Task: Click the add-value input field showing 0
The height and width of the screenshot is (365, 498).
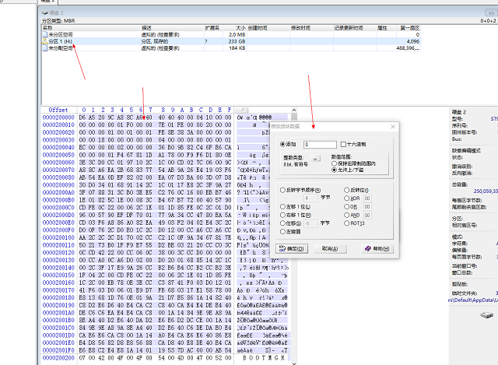Action: tap(320, 145)
